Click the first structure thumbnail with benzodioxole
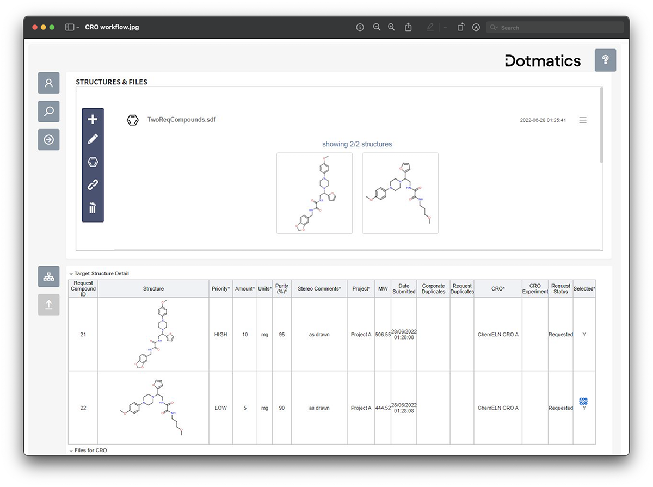 (x=314, y=193)
